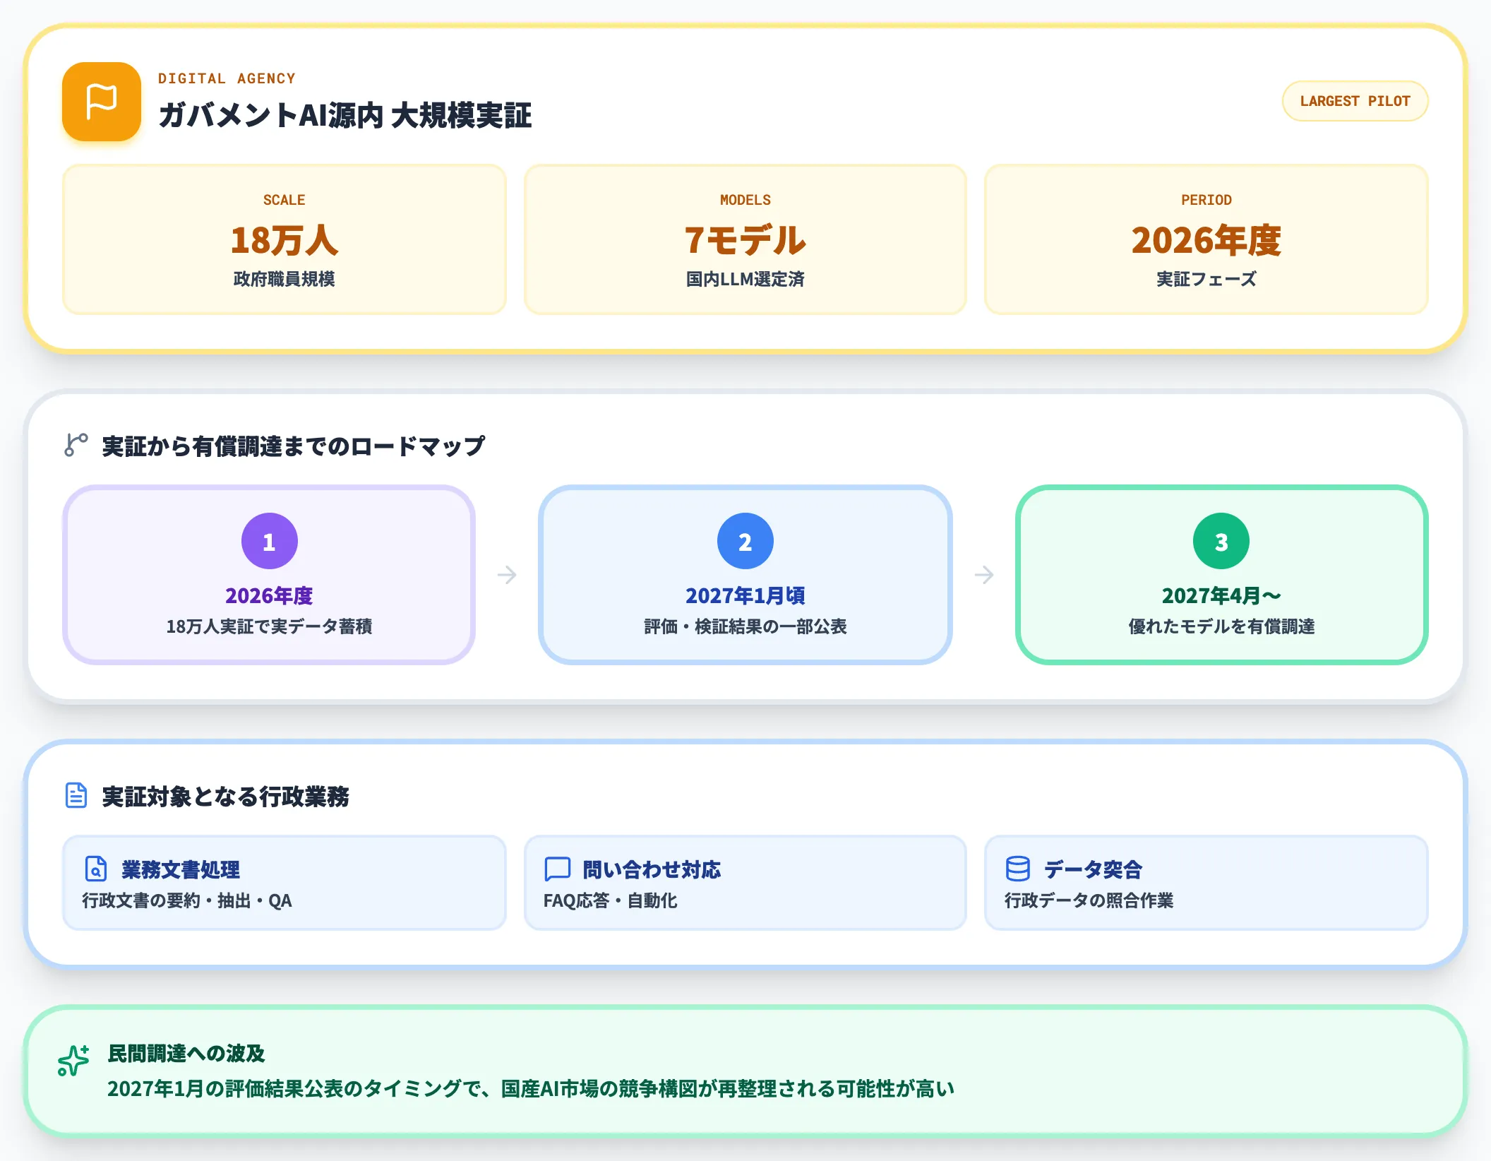Click the 実証フェーズ caption
The width and height of the screenshot is (1491, 1161).
(x=1206, y=279)
